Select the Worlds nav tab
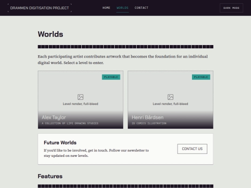 122,8
